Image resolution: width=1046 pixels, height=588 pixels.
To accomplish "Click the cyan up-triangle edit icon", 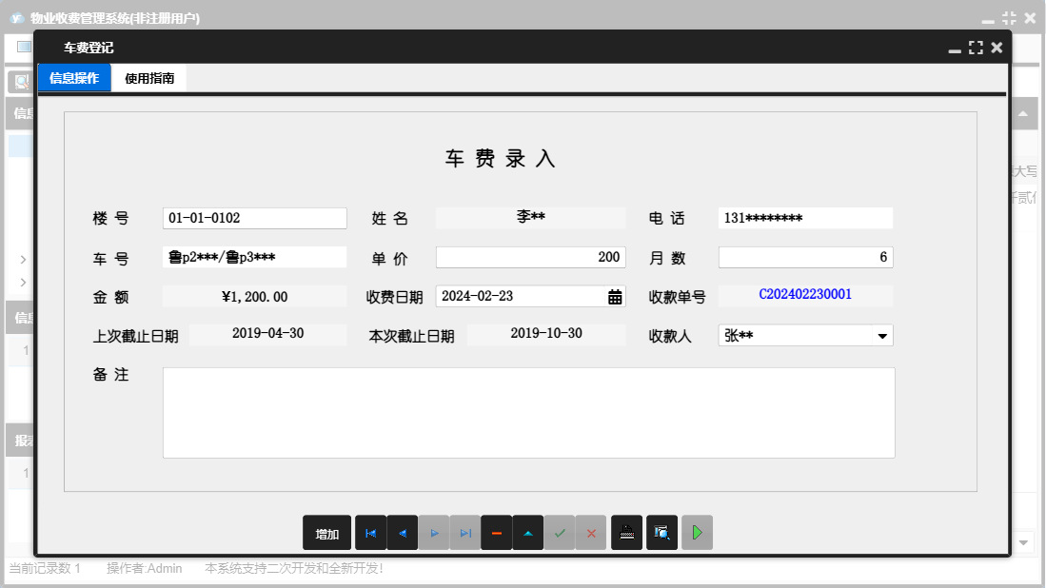I will (528, 534).
